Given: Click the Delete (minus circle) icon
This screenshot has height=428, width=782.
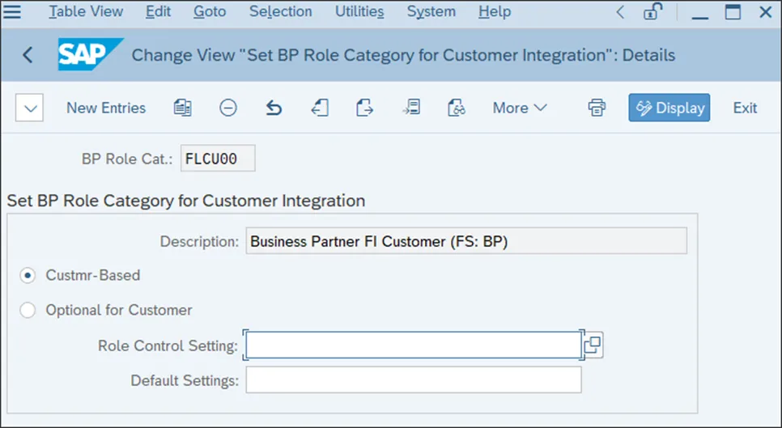Looking at the screenshot, I should tap(228, 108).
